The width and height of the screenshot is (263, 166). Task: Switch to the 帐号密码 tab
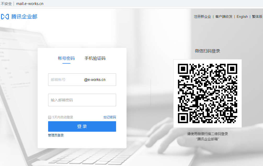coord(66,58)
